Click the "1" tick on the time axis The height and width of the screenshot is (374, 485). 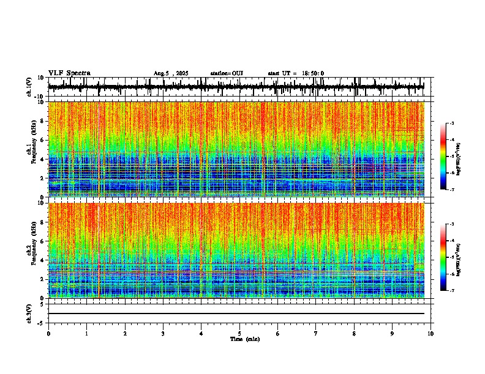[86, 334]
